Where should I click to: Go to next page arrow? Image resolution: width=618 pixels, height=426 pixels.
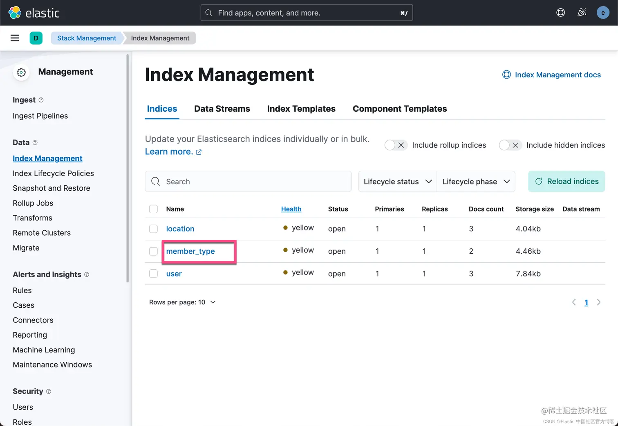click(x=599, y=302)
